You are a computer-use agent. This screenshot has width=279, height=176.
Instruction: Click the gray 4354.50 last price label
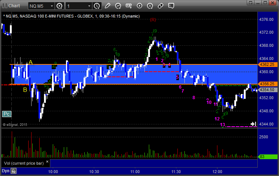pos(267,90)
